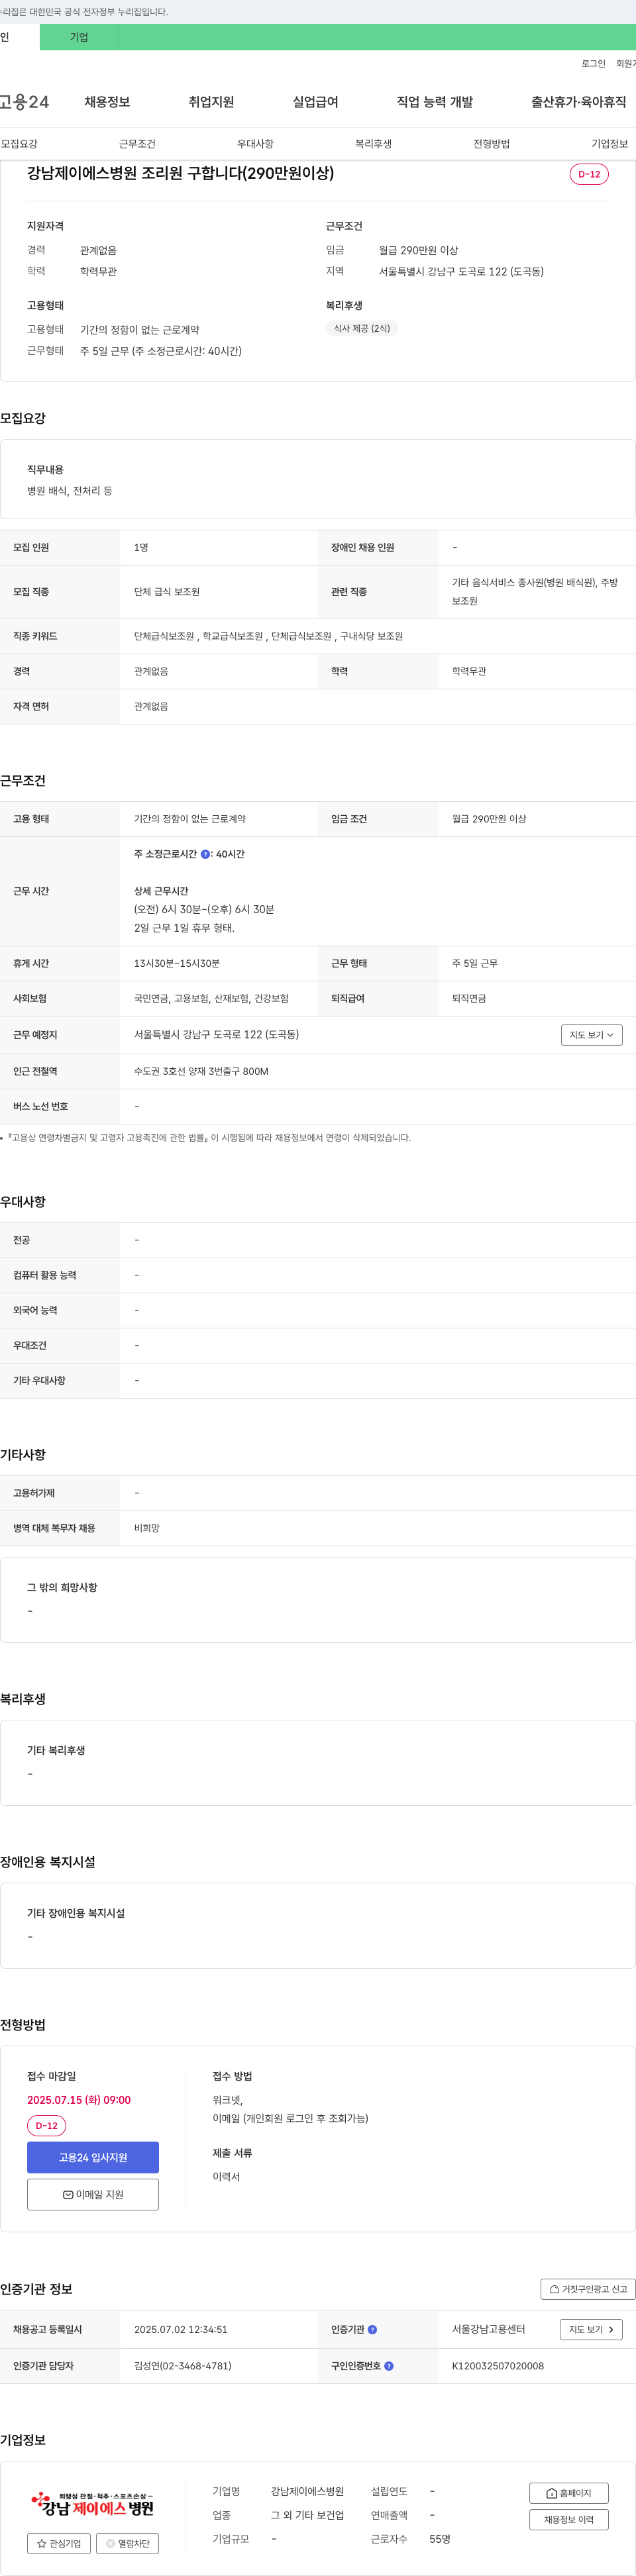Jump to 전형방법 section tab
Viewport: 636px width, 2576px height.
pos(491,144)
